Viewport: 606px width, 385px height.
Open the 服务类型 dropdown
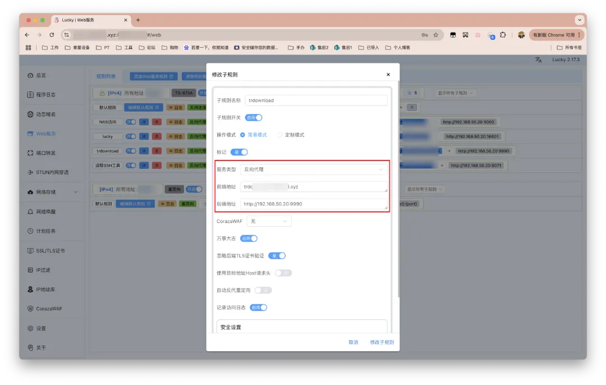[314, 169]
